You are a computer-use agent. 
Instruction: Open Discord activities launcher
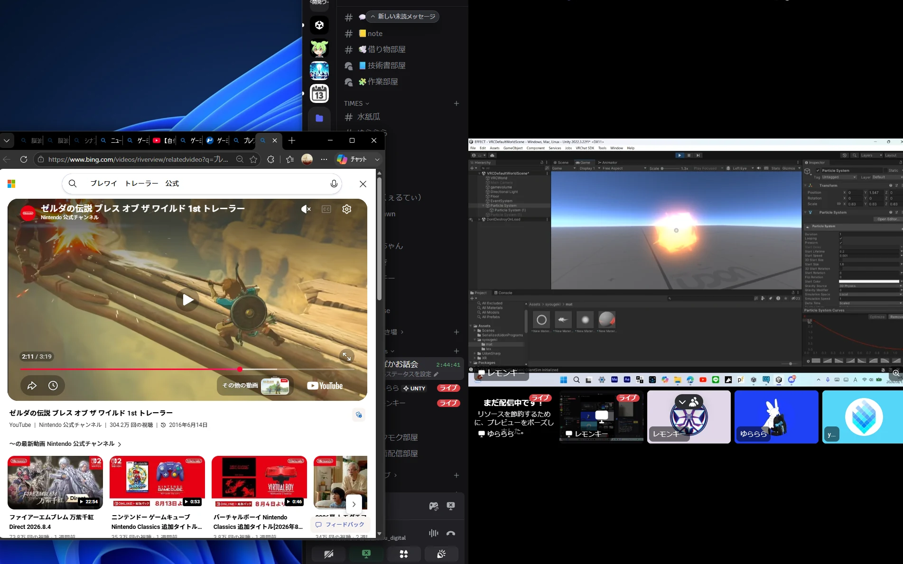point(404,554)
